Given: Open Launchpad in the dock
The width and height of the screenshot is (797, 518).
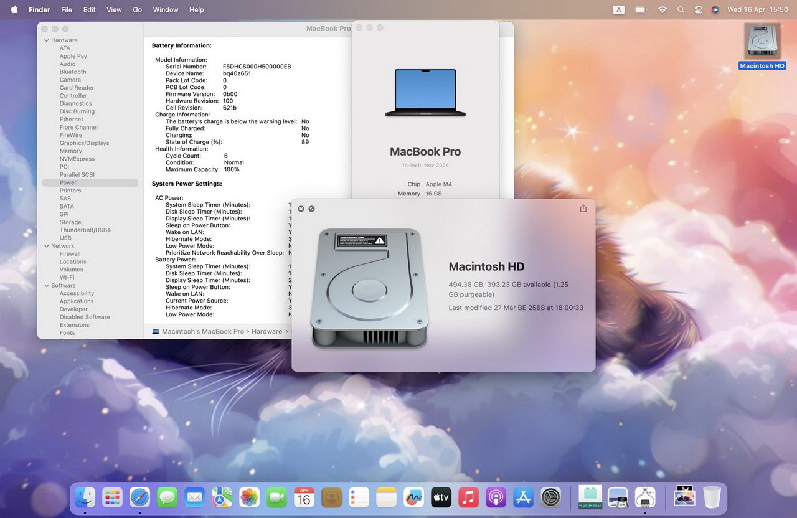Looking at the screenshot, I should [112, 497].
